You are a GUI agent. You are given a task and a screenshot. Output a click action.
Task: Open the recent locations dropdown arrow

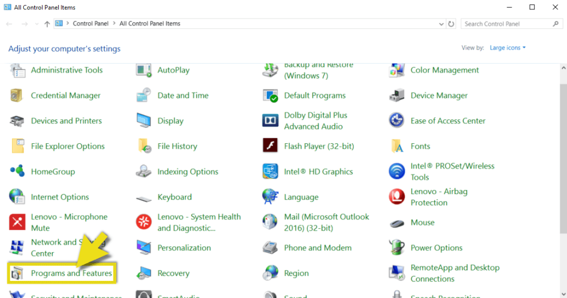(x=37, y=24)
